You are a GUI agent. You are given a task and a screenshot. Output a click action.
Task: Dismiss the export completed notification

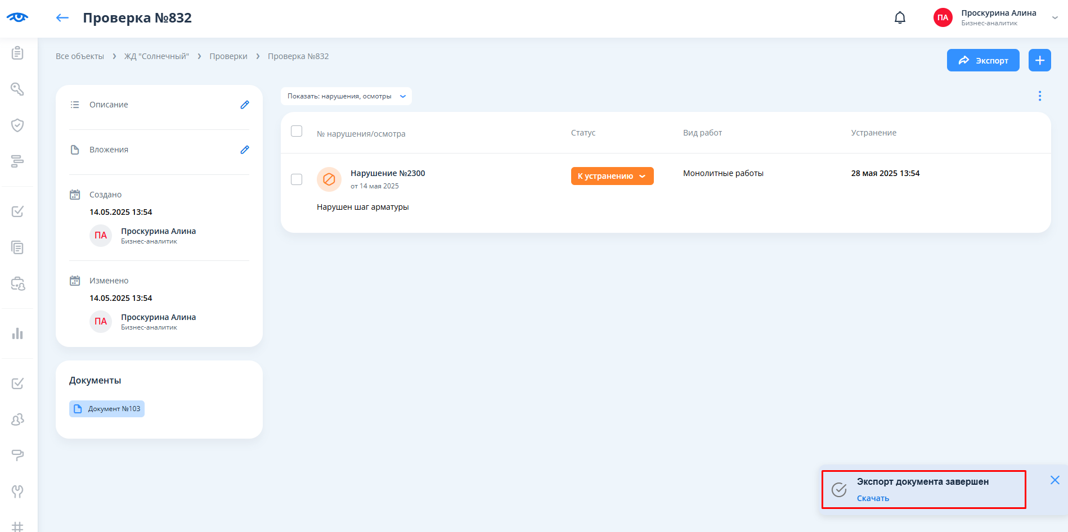(1054, 480)
